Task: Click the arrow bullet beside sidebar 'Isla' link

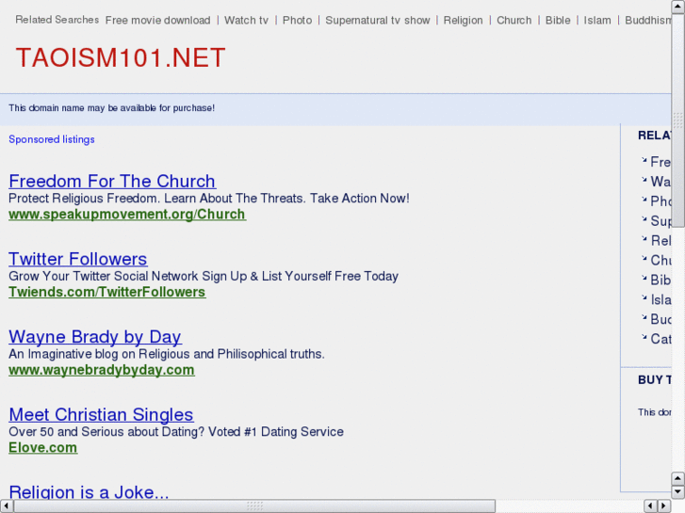Action: 644,298
